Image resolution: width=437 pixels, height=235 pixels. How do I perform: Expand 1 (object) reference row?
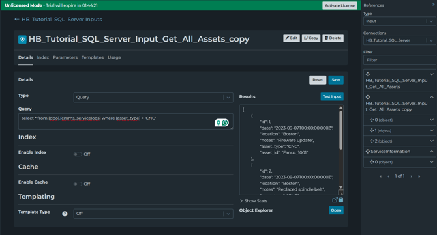[x=432, y=130]
